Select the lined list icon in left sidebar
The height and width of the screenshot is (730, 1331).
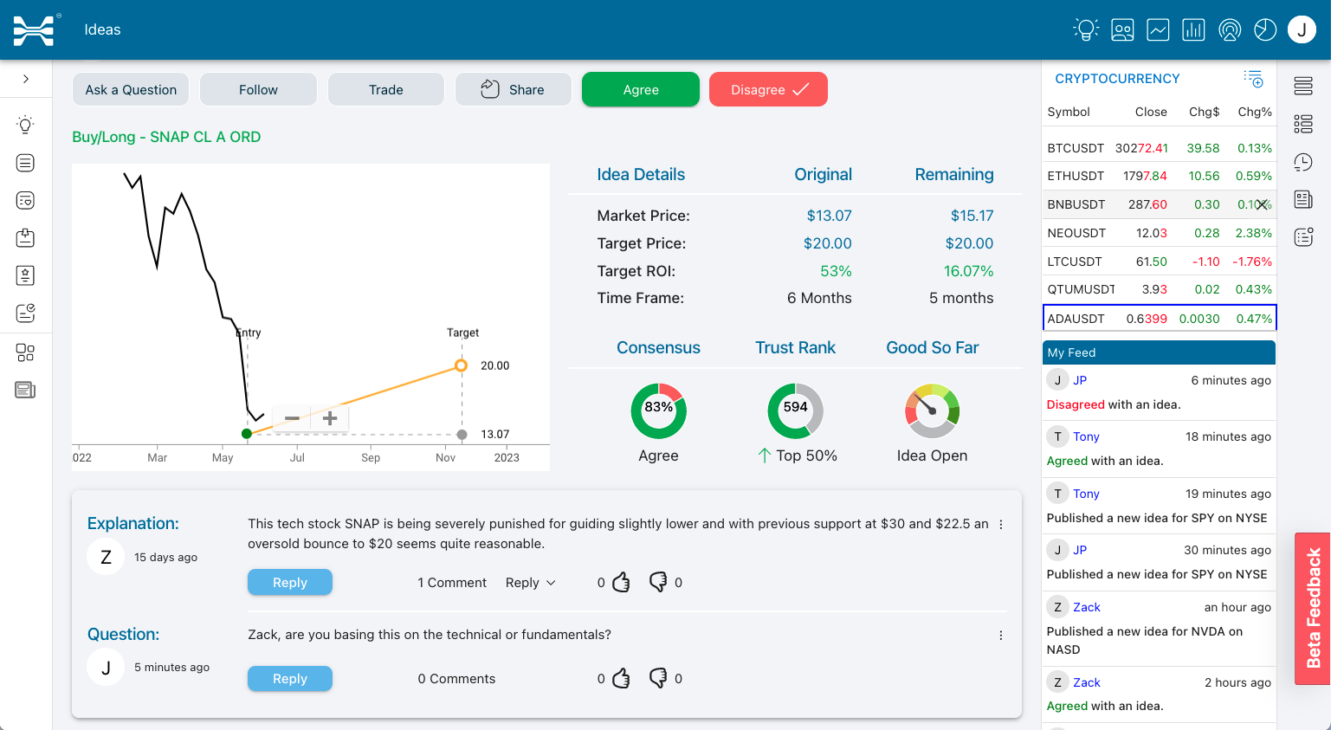click(25, 163)
